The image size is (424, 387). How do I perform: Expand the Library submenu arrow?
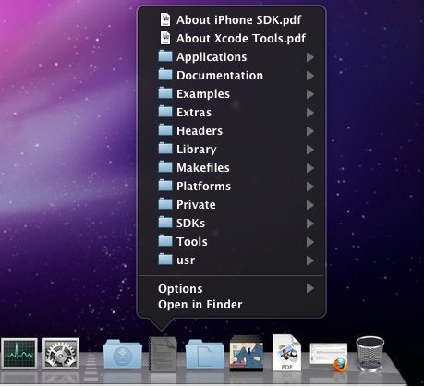pos(310,150)
